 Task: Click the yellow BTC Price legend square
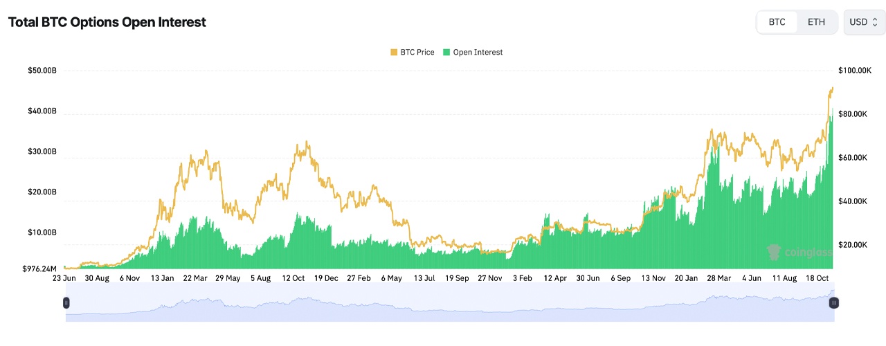tap(395, 53)
